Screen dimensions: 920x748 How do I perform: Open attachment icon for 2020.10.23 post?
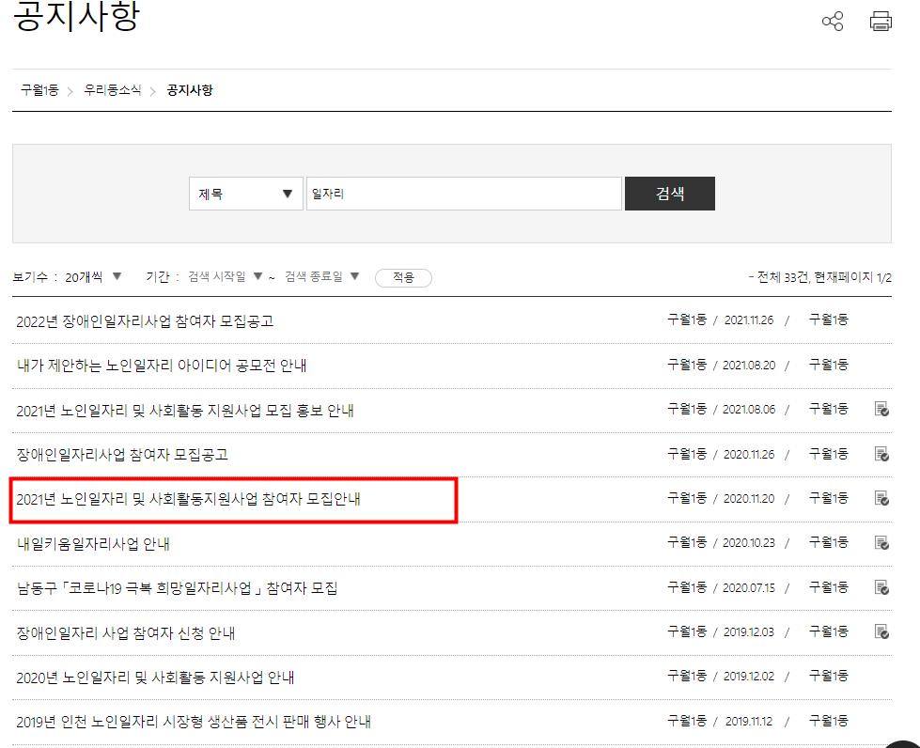tap(881, 542)
